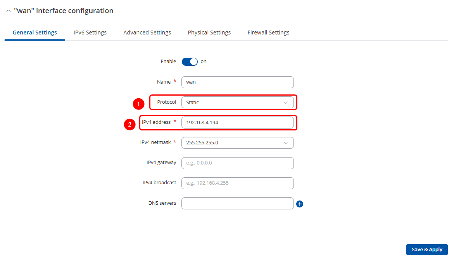The height and width of the screenshot is (257, 454).
Task: Focus the IPv4 address field
Action: tap(237, 123)
